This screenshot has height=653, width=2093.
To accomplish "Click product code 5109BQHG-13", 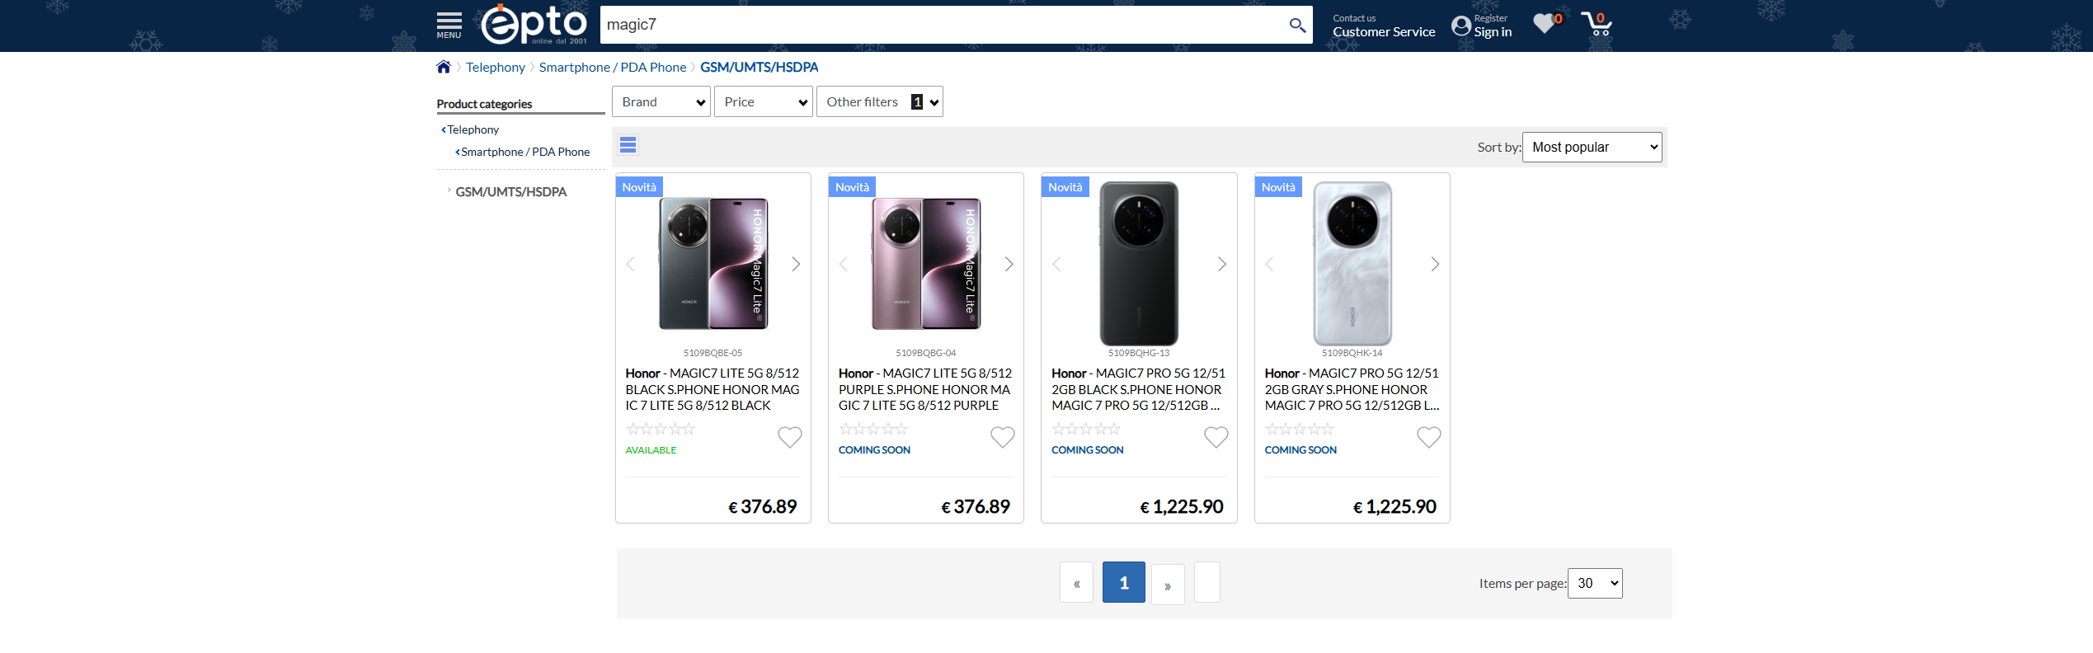I will click(x=1139, y=353).
